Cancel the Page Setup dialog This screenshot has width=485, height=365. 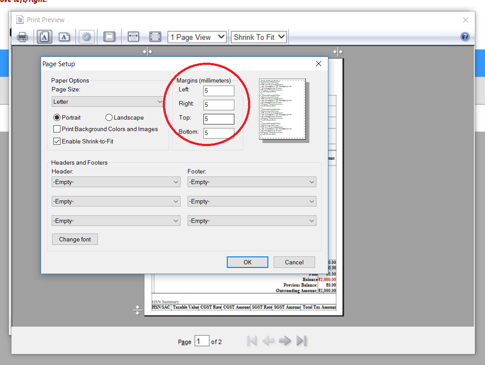[x=294, y=262]
